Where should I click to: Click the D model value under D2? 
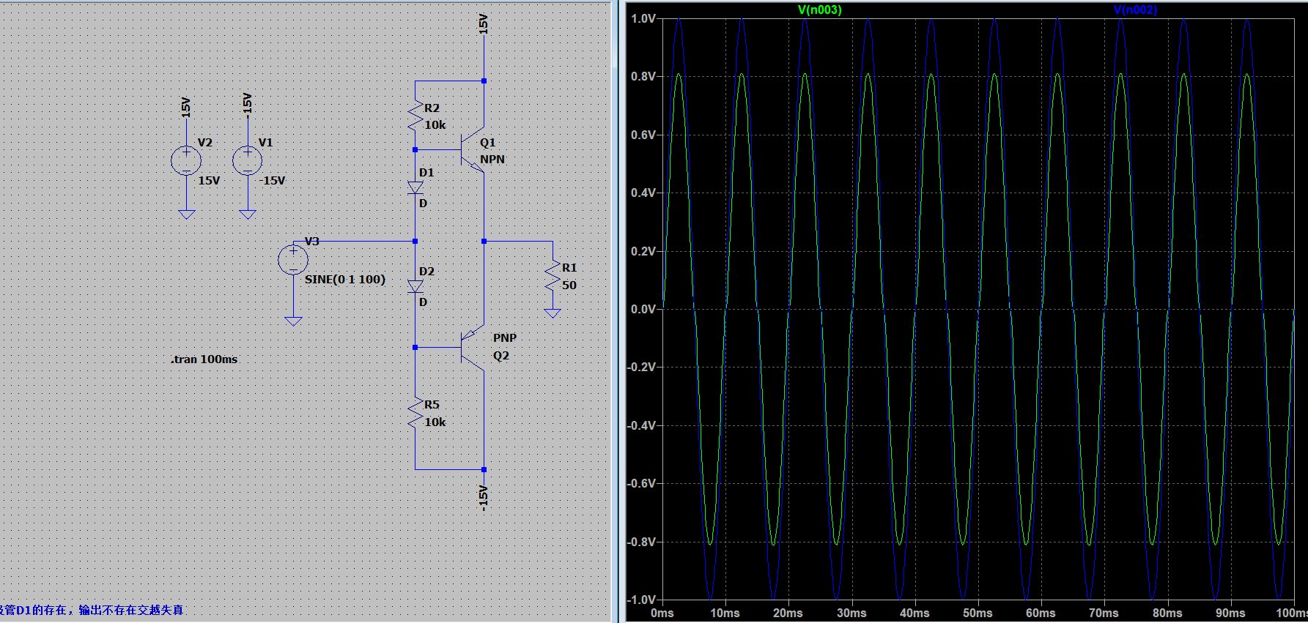pyautogui.click(x=423, y=302)
